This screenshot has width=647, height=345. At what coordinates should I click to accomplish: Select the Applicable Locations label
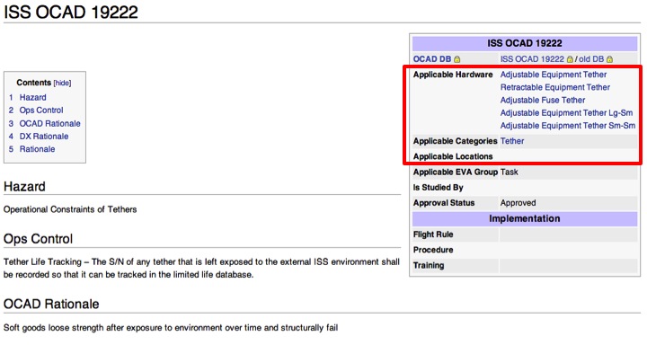[x=453, y=156]
